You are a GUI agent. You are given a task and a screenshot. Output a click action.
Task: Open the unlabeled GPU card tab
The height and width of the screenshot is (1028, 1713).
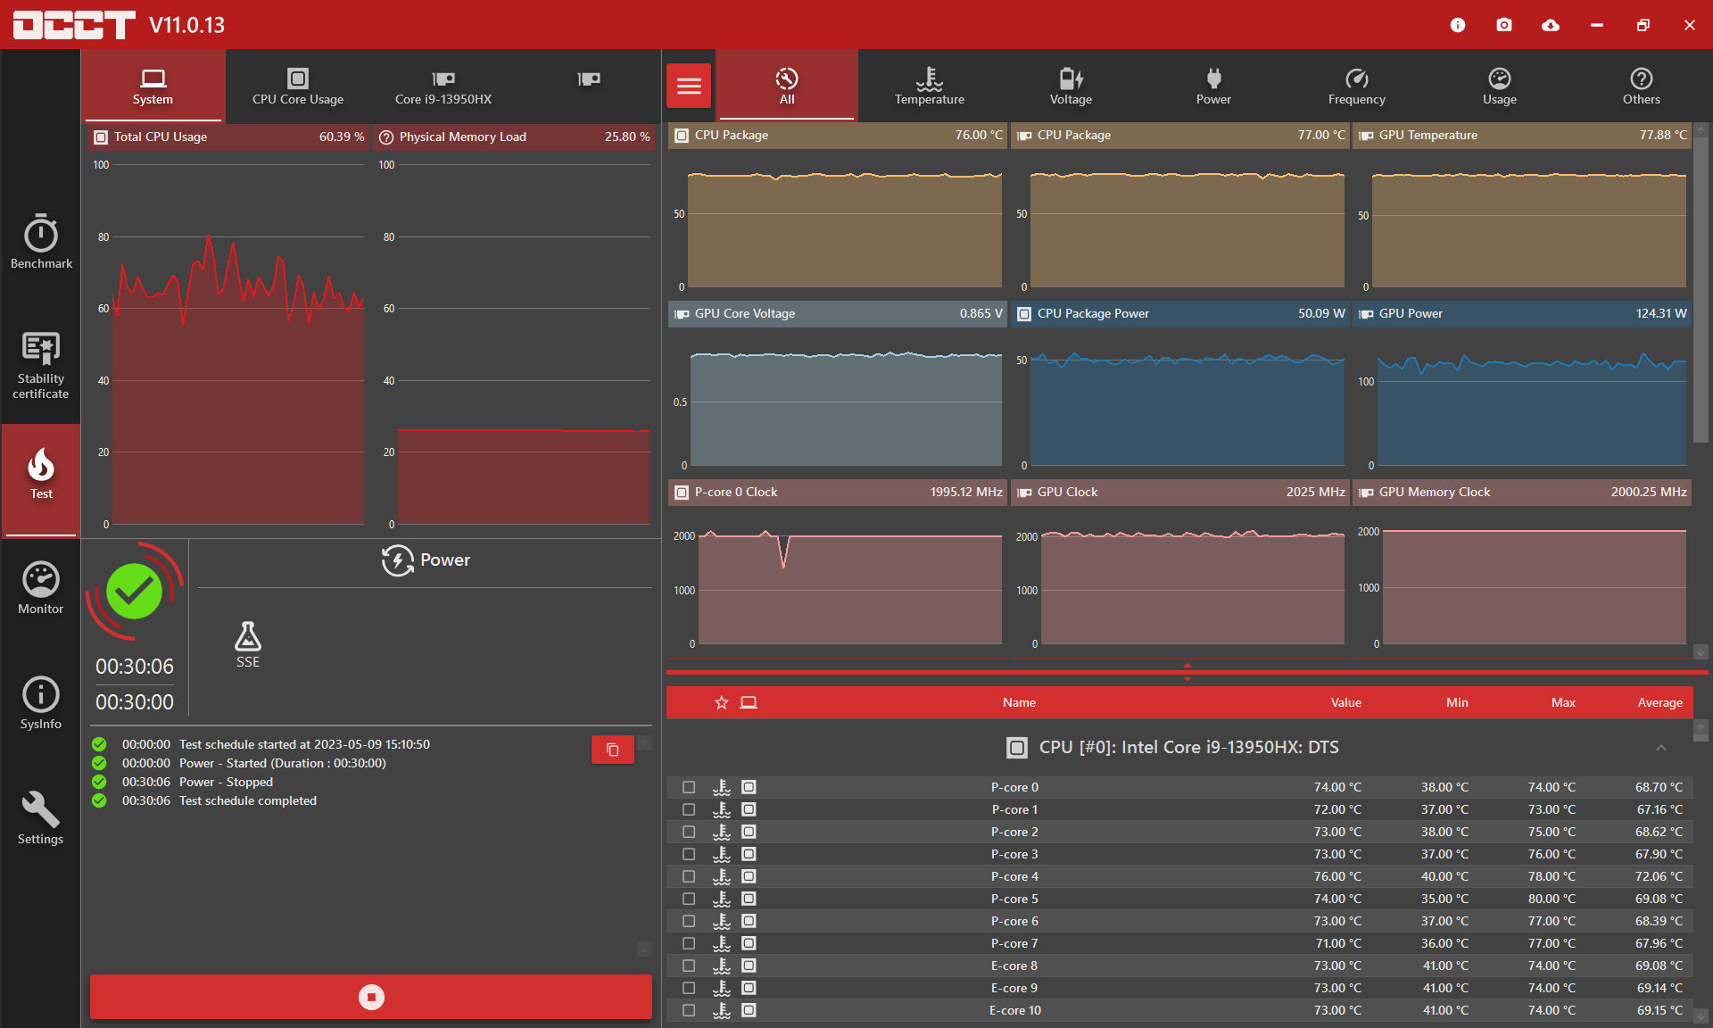point(589,80)
